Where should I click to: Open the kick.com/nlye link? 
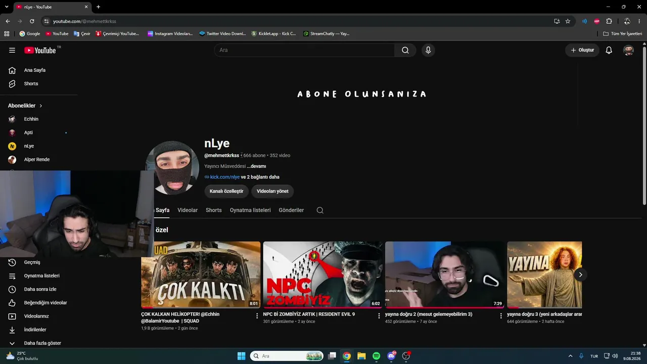pyautogui.click(x=225, y=177)
